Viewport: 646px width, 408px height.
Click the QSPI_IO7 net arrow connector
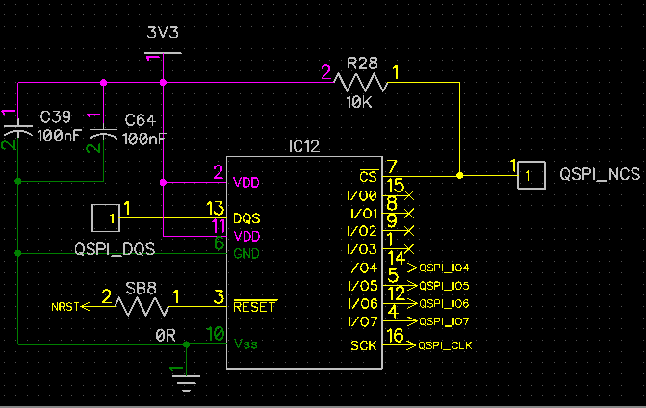coord(412,321)
